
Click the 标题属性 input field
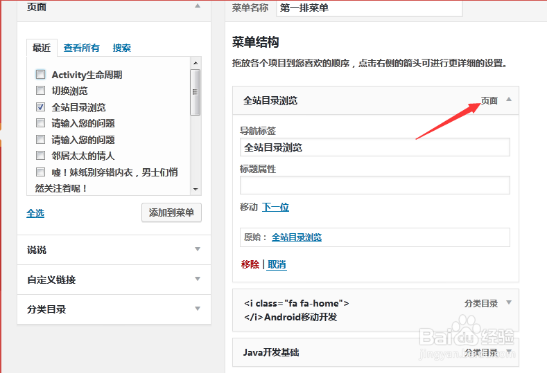tap(374, 185)
